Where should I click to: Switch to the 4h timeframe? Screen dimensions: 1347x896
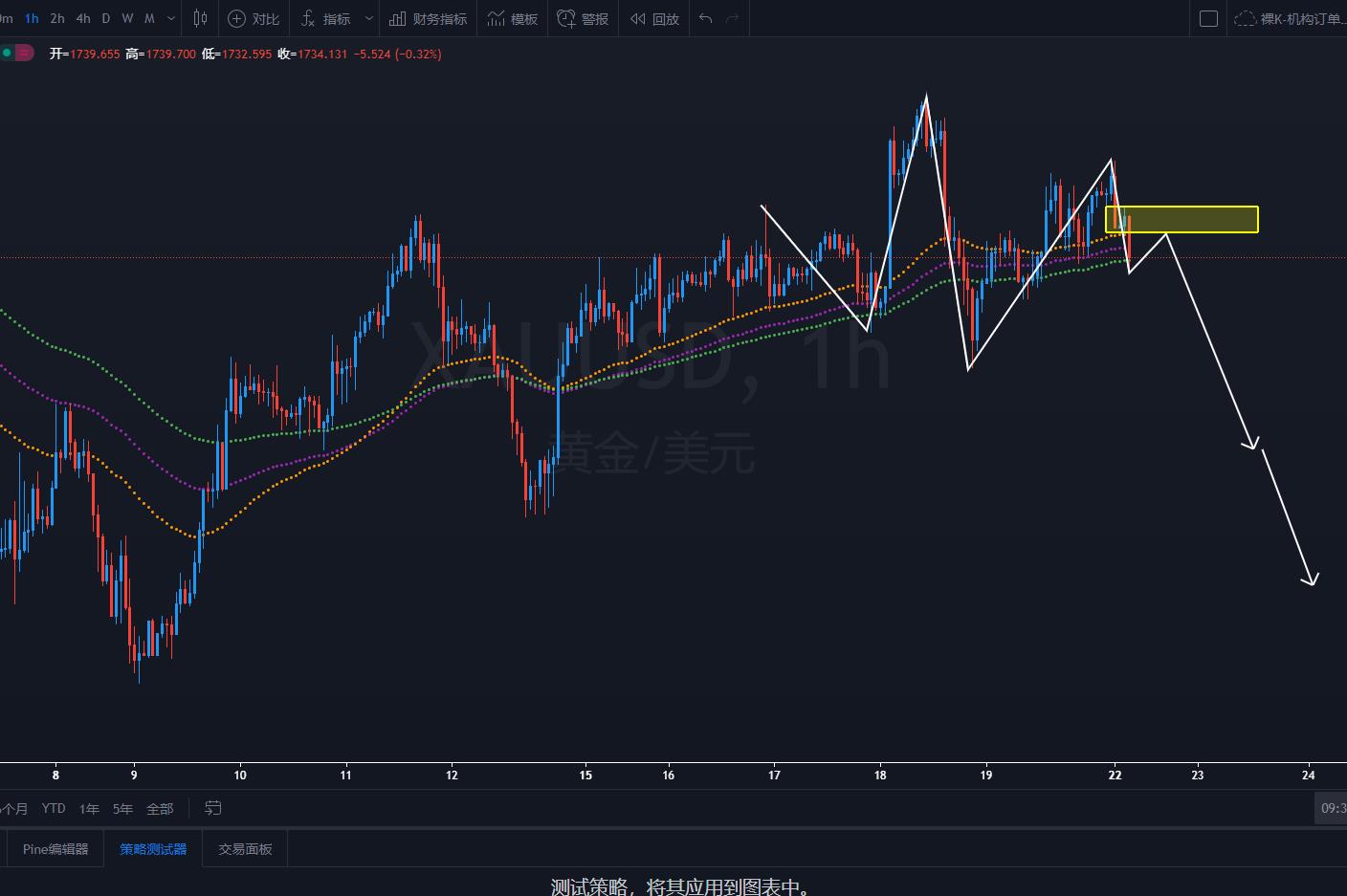pyautogui.click(x=83, y=18)
